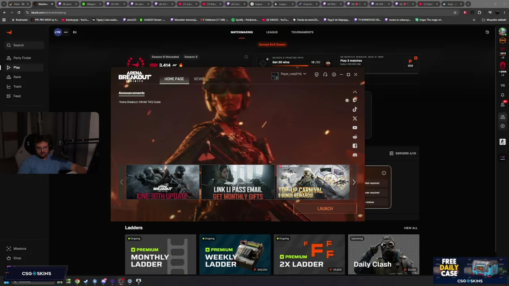Open the Tournaments tab

click(302, 32)
